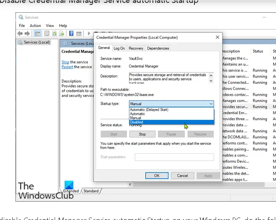Click the Properties toolbar icon

47,34
